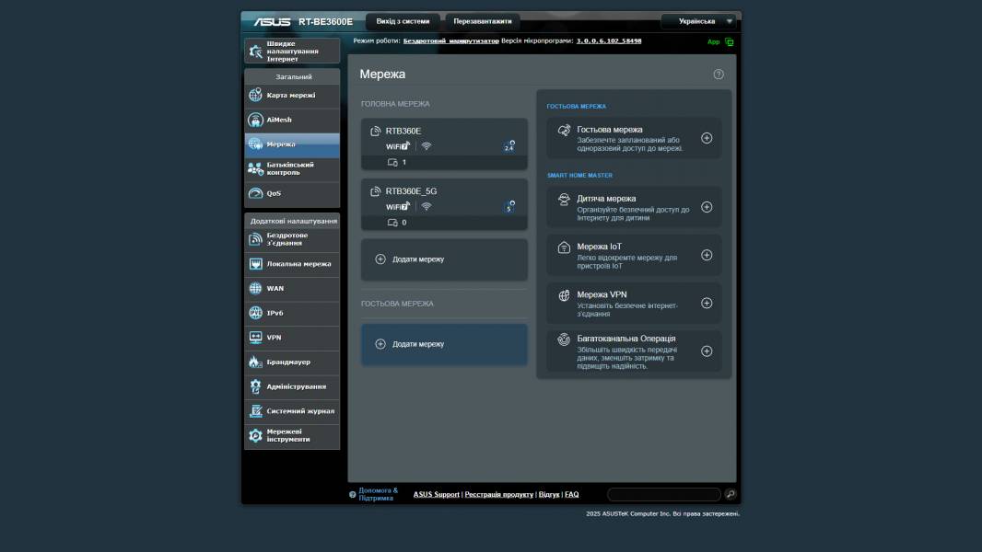
Task: Click the Мережеві інструменти icon
Action: [x=255, y=436]
